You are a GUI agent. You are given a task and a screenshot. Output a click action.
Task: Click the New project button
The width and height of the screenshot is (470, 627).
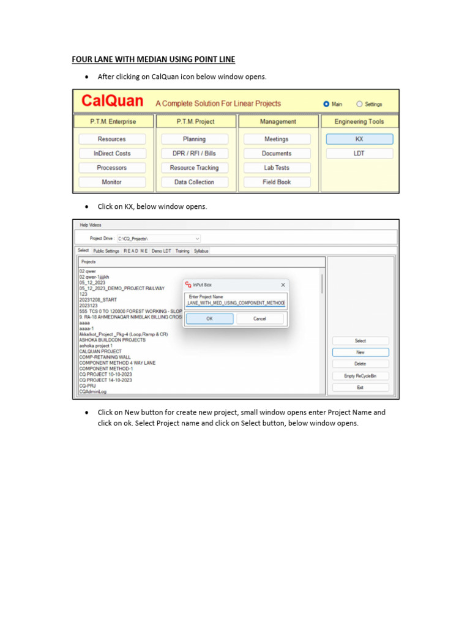(360, 352)
